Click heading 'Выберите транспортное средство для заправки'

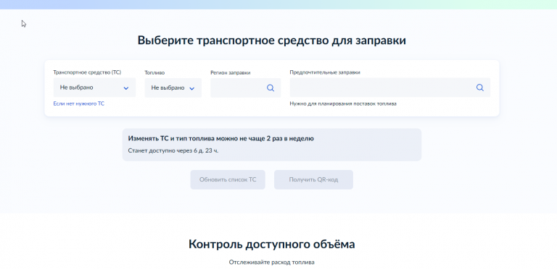click(272, 40)
